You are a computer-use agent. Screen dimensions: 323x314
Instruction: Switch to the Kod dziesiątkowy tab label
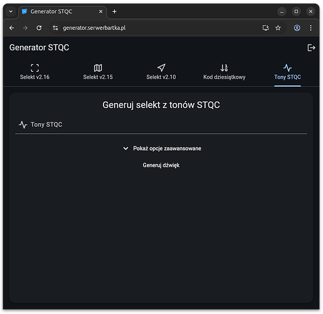point(225,77)
